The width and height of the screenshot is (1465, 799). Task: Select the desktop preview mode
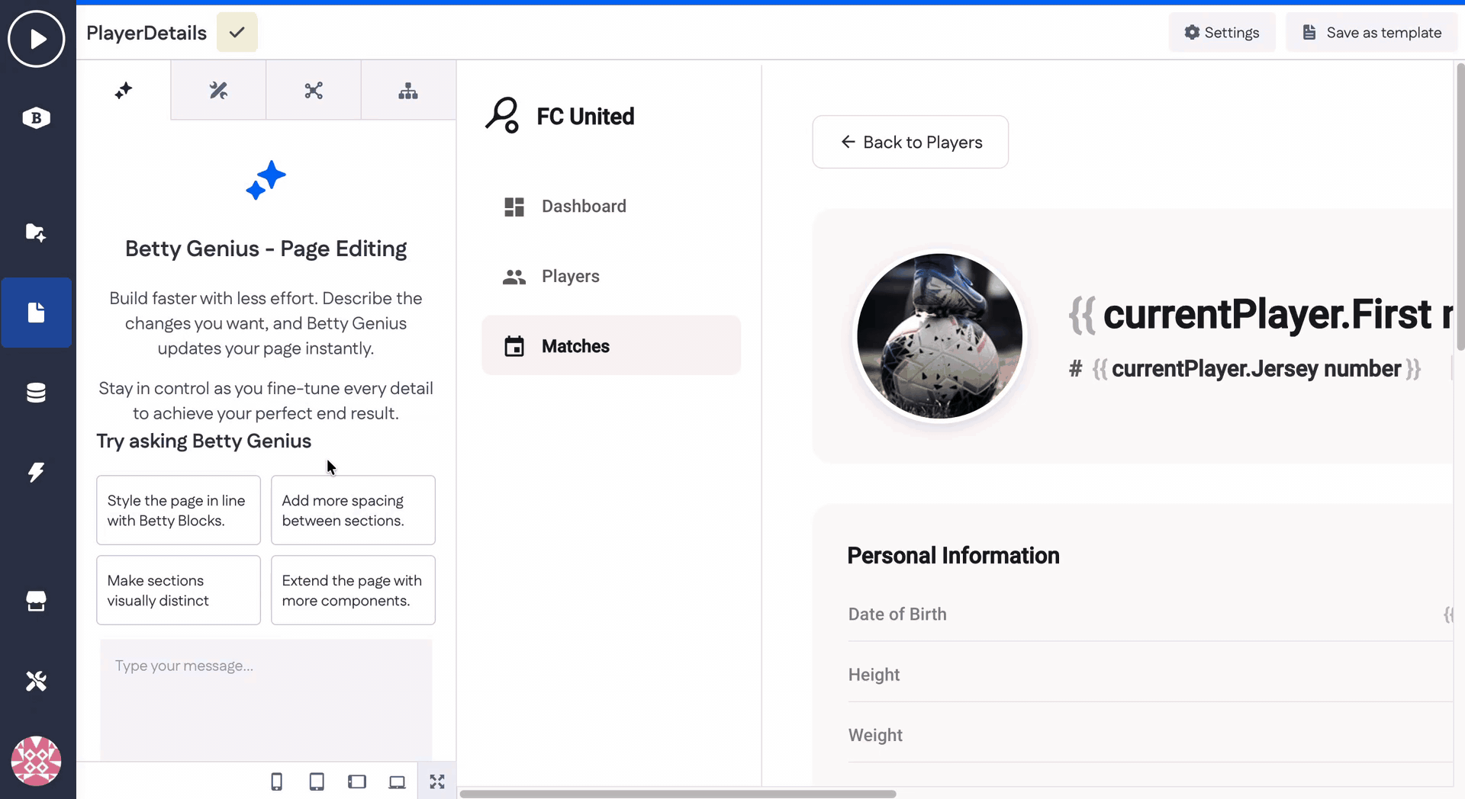[x=396, y=781]
